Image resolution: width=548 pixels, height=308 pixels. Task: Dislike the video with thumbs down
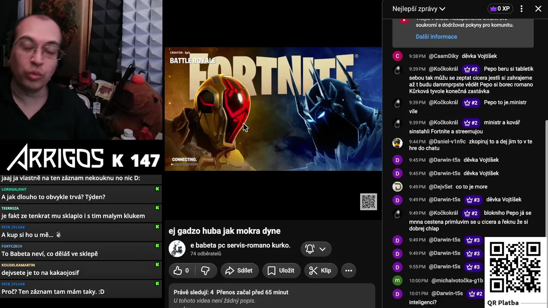tap(205, 270)
